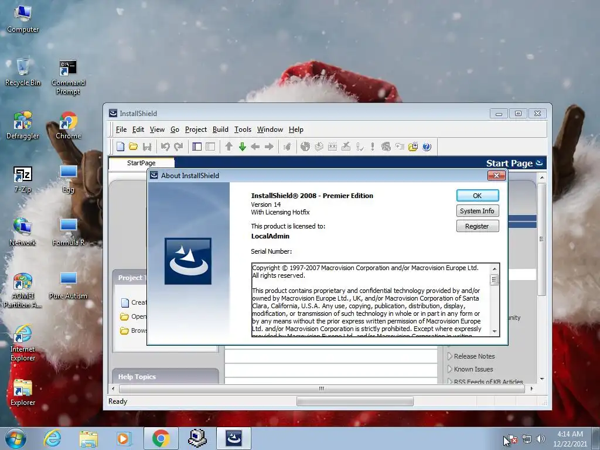Viewport: 600px width, 450px height.
Task: Click the Known Issues link
Action: pos(473,369)
